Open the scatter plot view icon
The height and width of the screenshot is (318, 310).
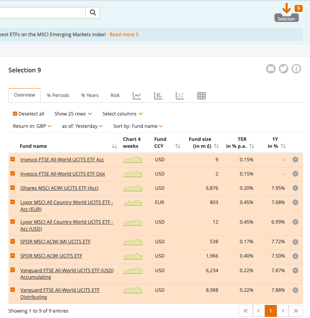pyautogui.click(x=180, y=96)
